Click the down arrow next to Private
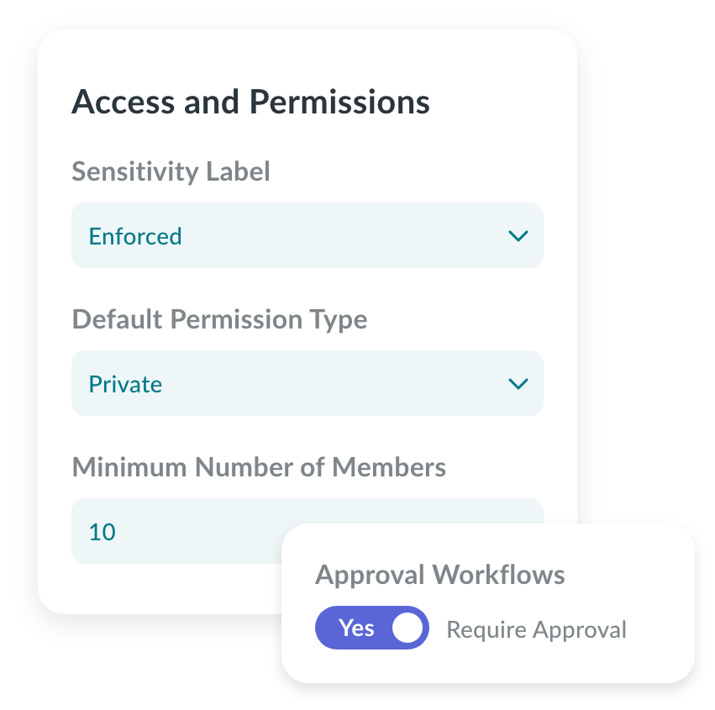 pyautogui.click(x=518, y=384)
